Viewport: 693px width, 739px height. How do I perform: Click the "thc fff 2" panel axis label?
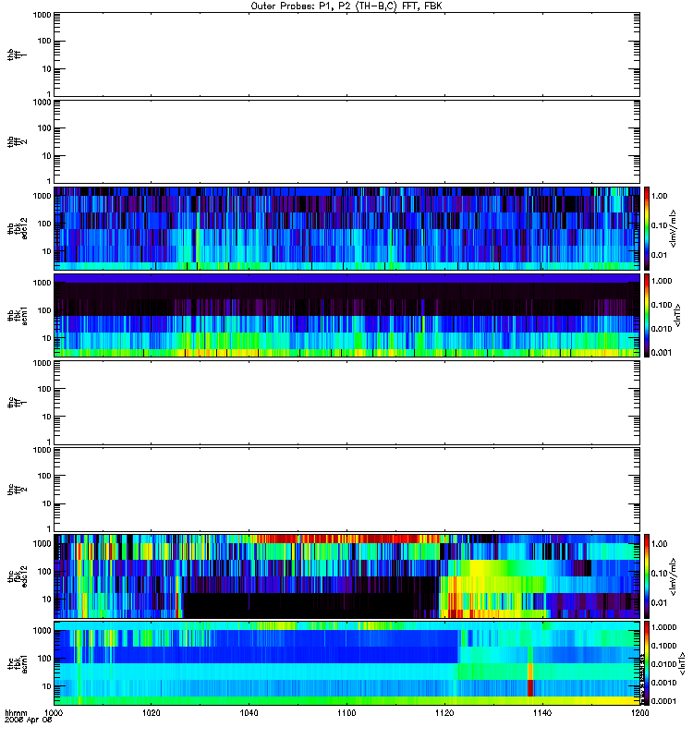pos(17,490)
